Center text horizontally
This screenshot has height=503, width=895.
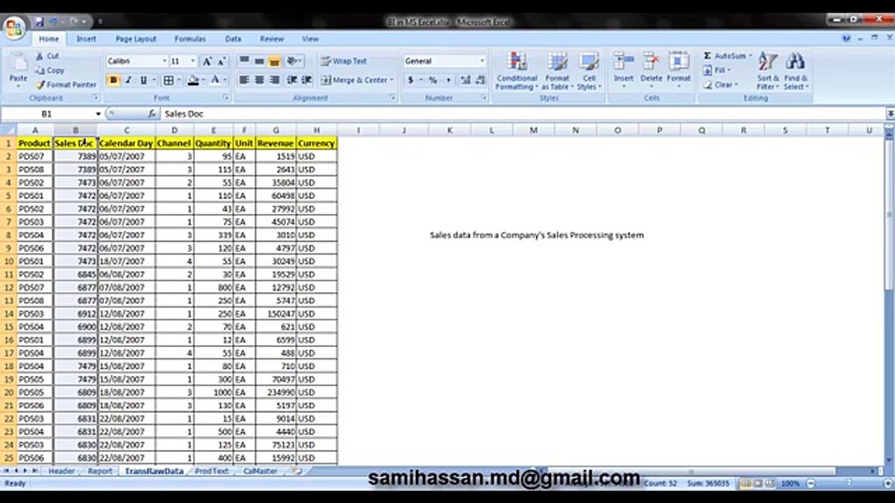[x=259, y=80]
